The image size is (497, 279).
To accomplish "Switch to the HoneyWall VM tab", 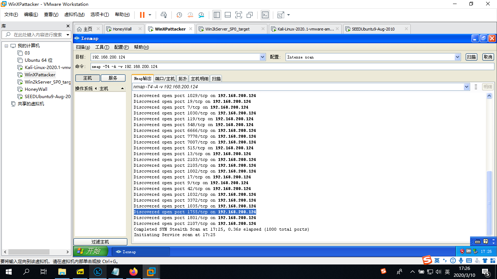I will pos(122,29).
